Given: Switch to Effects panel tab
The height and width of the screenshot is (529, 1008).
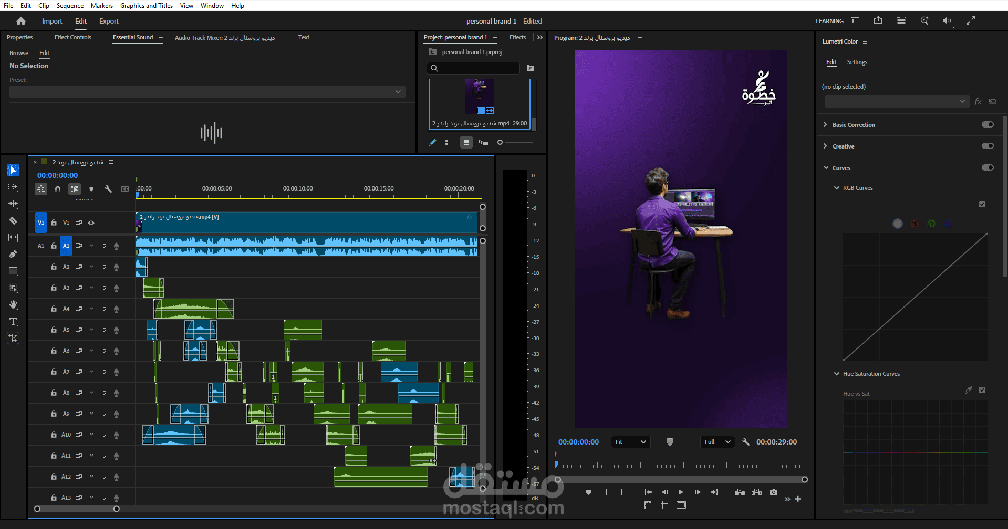Looking at the screenshot, I should pyautogui.click(x=517, y=37).
